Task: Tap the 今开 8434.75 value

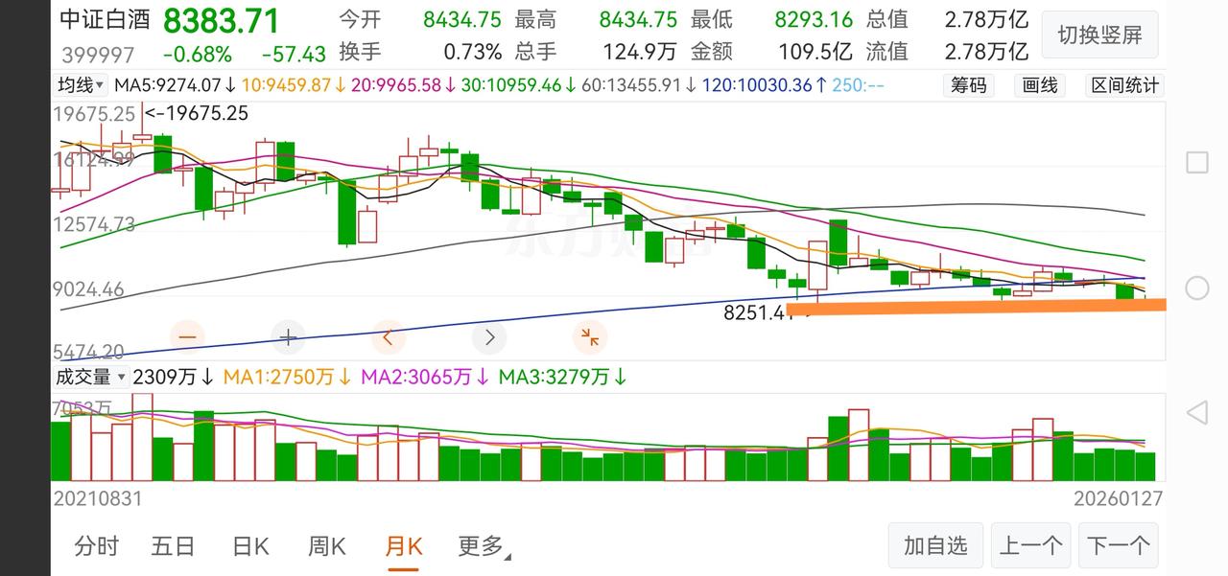Action: pyautogui.click(x=461, y=19)
